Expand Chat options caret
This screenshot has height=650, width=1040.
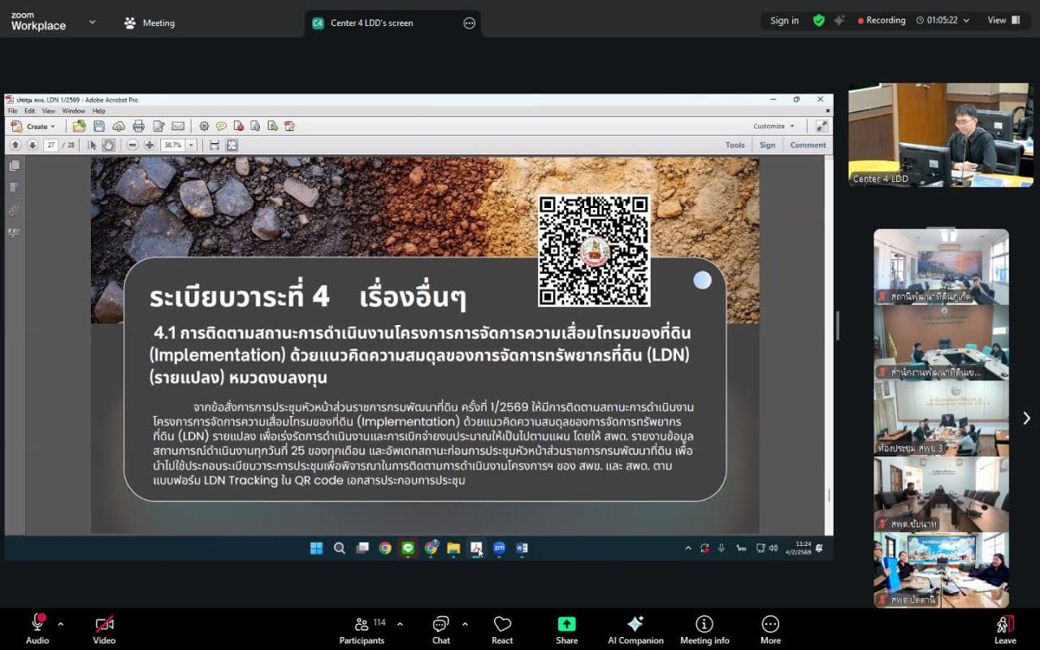tap(465, 624)
